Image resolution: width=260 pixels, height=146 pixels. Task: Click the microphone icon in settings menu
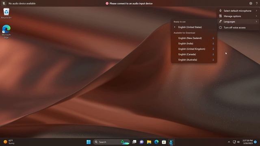pos(220,11)
